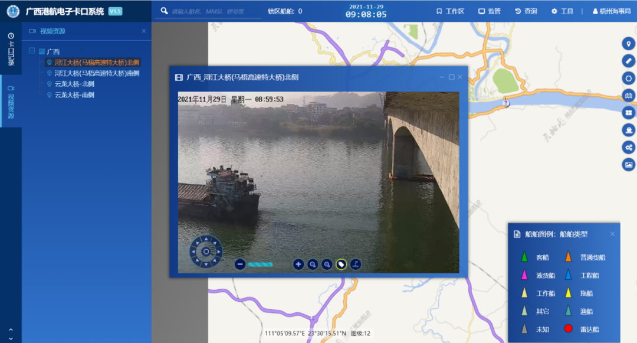Click the 查询 button
Viewport: 637px width, 343px height.
pyautogui.click(x=526, y=11)
